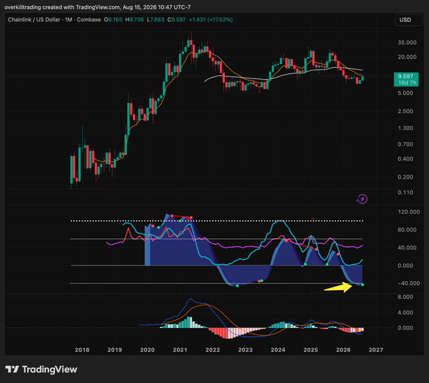Click the 16d 7h countdown label
429x383 pixels.
tap(407, 83)
